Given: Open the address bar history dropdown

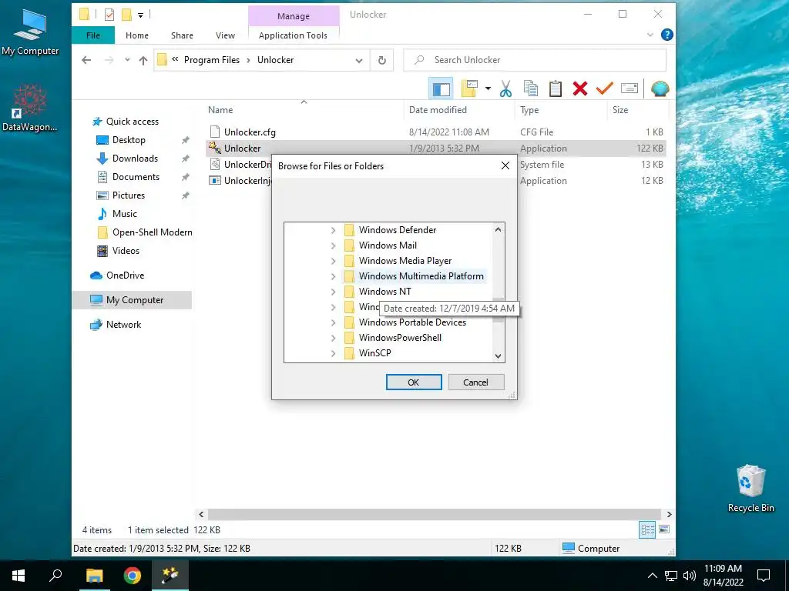Looking at the screenshot, I should click(359, 61).
